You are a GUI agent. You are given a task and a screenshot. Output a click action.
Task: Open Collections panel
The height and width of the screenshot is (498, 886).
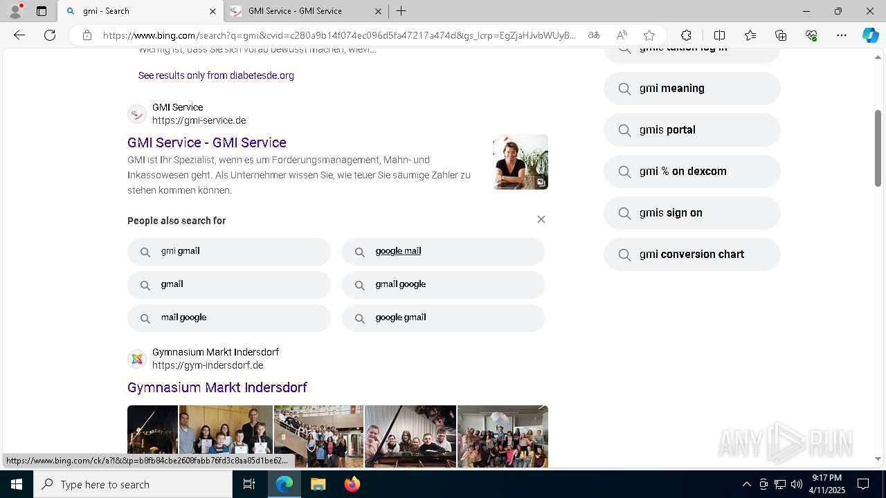(x=781, y=35)
